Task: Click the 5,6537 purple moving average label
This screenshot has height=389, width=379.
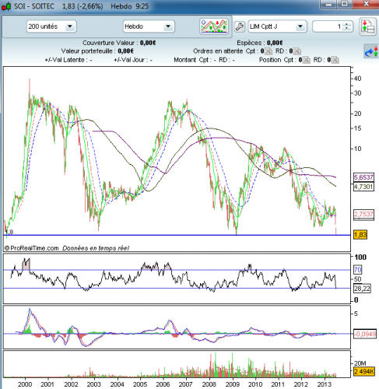Action: point(363,177)
